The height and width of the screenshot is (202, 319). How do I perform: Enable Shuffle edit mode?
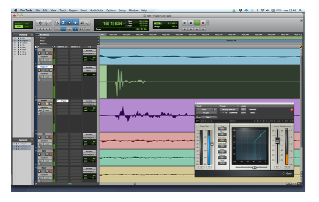[x=19, y=24]
